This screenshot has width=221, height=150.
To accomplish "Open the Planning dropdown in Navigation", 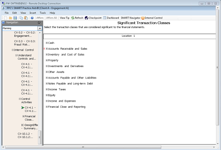I will click(x=40, y=28).
